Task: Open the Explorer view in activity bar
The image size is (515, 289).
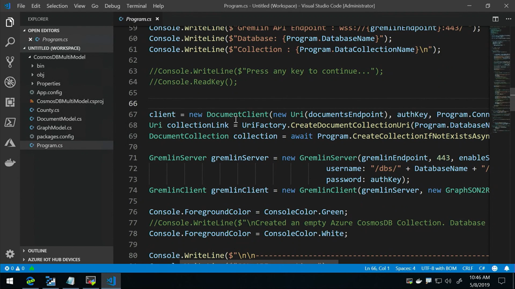Action: [x=10, y=22]
